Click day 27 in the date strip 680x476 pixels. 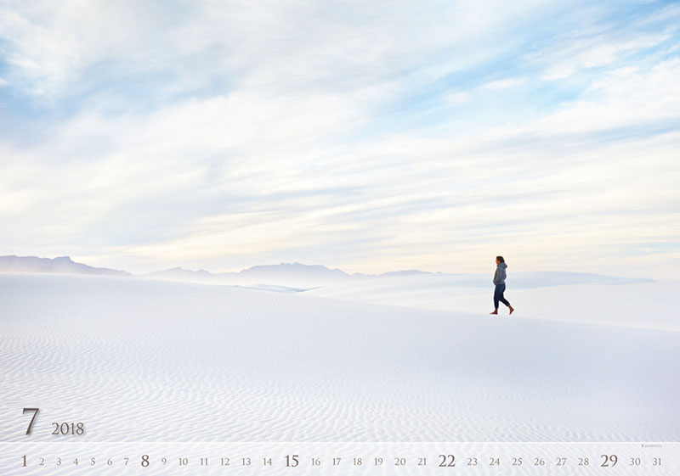point(561,462)
